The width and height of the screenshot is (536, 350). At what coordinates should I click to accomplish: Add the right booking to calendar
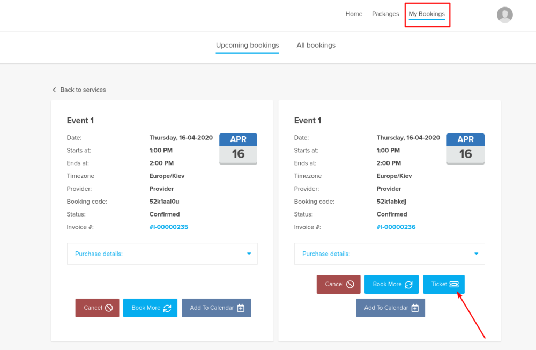point(390,308)
